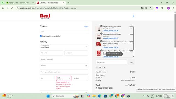Open the weather widget Atardecer

pos(8,96)
